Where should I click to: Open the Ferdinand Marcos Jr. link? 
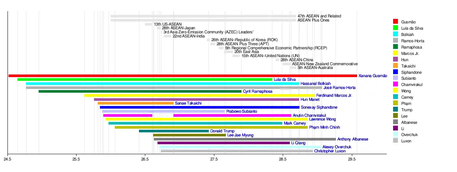coord(334,95)
